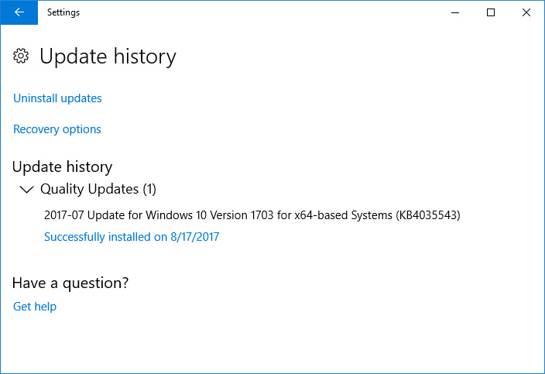
Task: Click the Settings title in title bar
Action: pos(63,12)
